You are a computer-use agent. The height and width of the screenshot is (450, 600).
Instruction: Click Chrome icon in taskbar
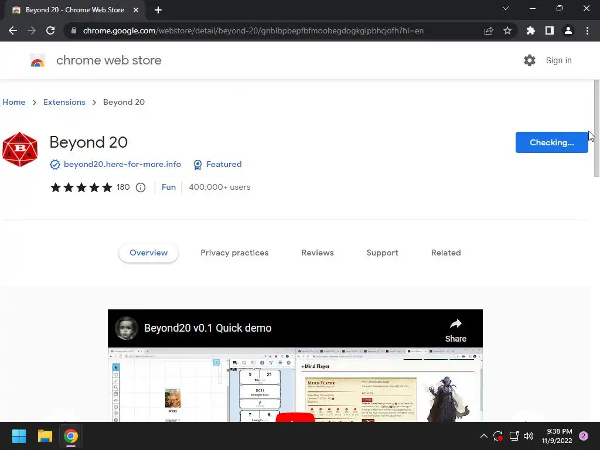71,436
